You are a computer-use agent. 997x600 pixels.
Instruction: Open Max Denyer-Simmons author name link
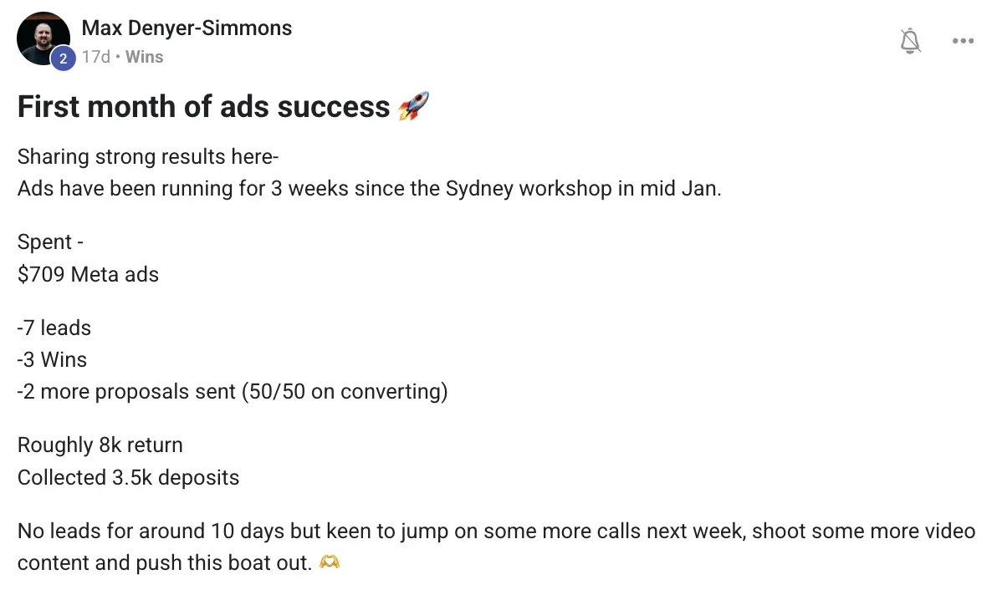coord(187,28)
